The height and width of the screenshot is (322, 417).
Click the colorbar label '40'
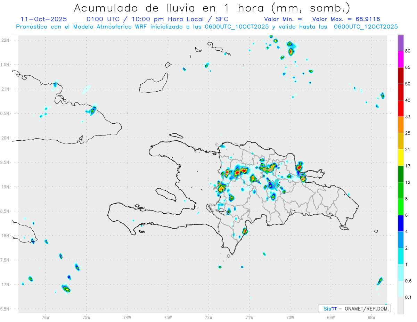click(408, 100)
